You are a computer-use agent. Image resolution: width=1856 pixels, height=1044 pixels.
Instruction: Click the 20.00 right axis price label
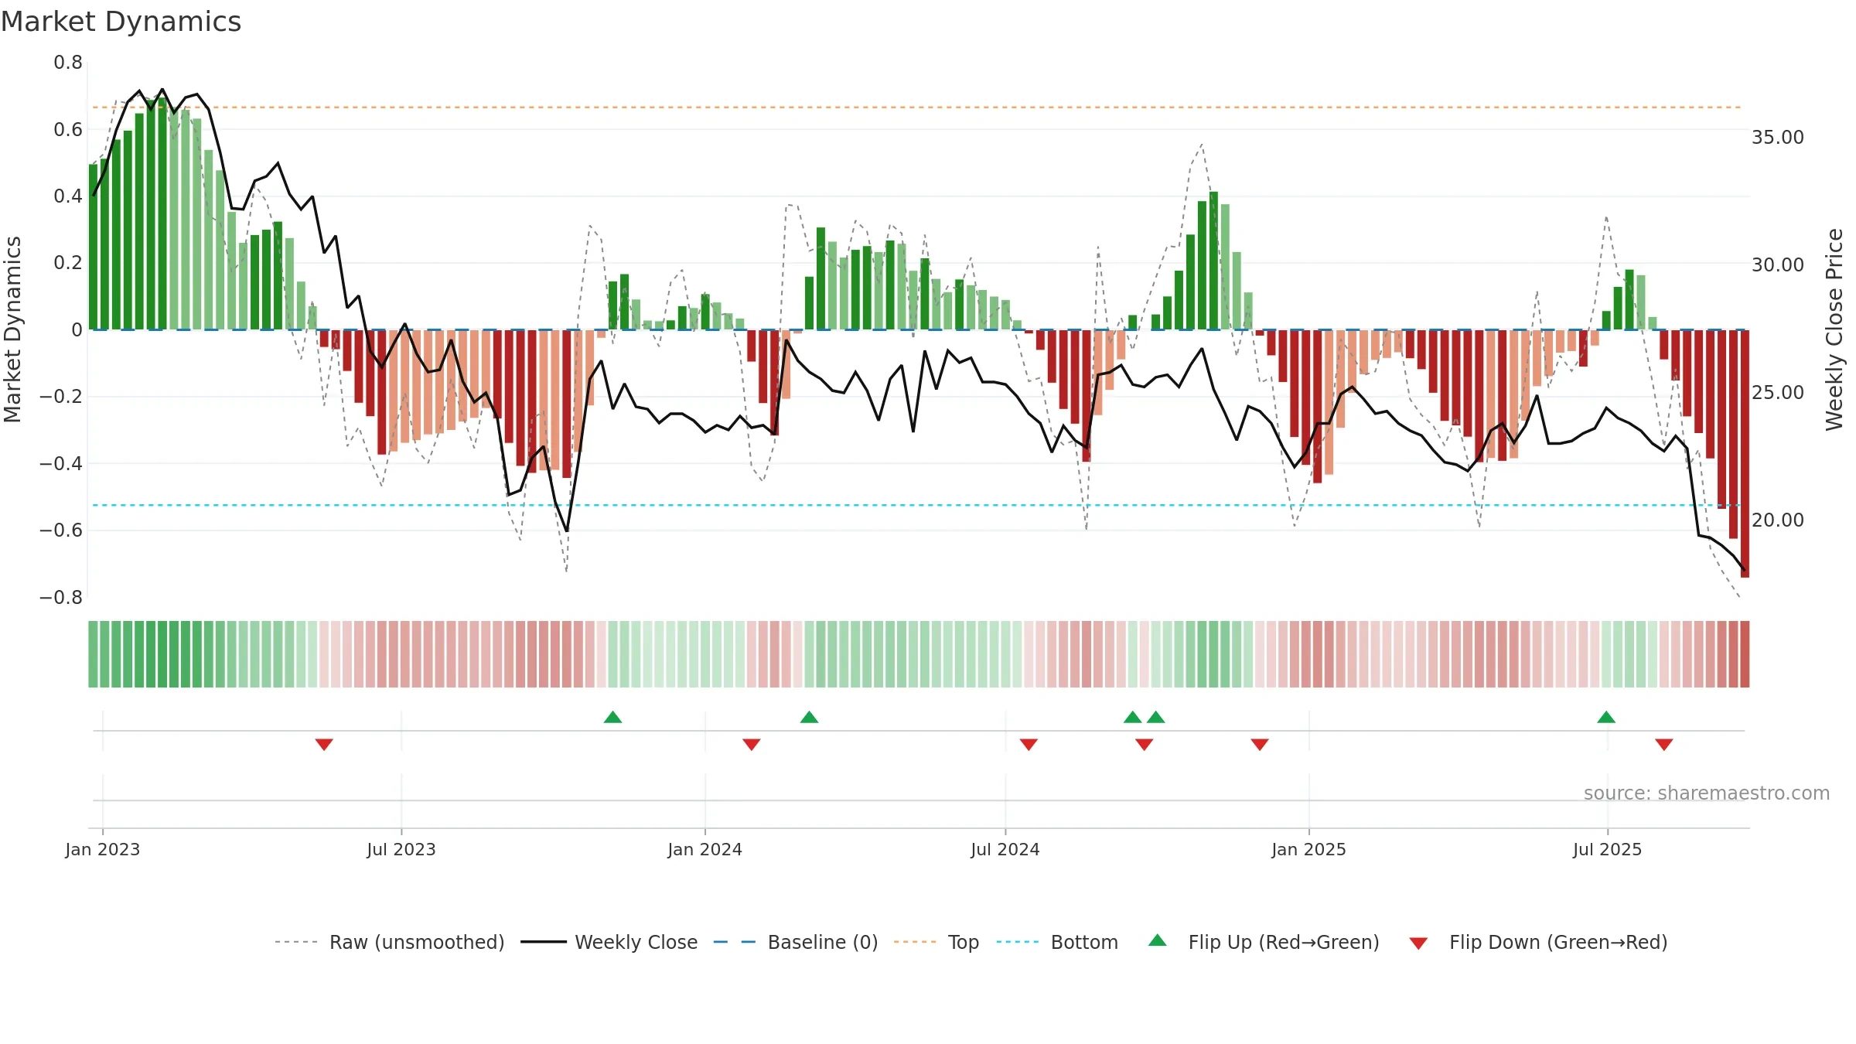click(x=1778, y=520)
